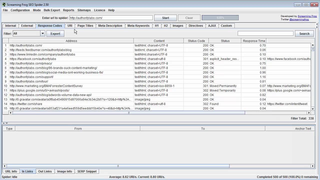Switch to the H1 tab
Image resolution: width=320 pixels, height=180 pixels.
pyautogui.click(x=157, y=26)
